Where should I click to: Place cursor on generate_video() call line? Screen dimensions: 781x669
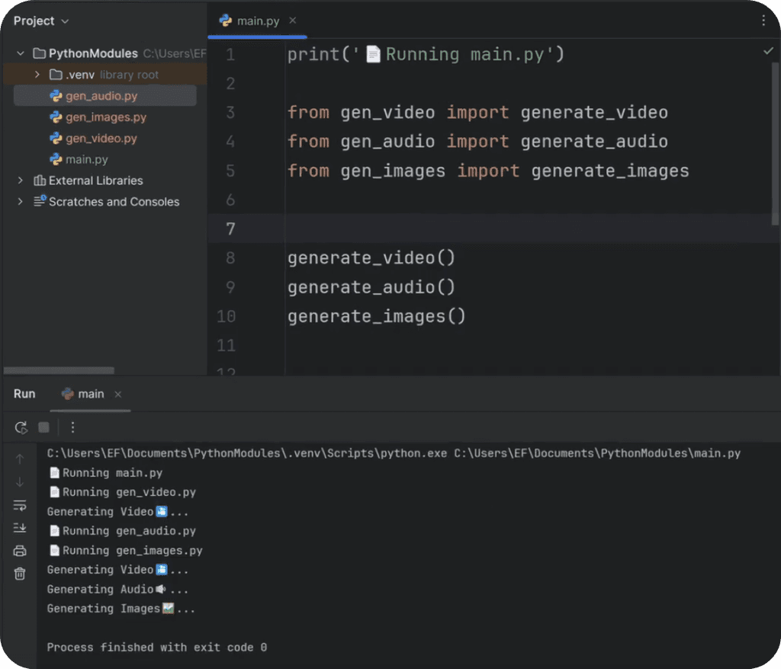click(x=371, y=258)
